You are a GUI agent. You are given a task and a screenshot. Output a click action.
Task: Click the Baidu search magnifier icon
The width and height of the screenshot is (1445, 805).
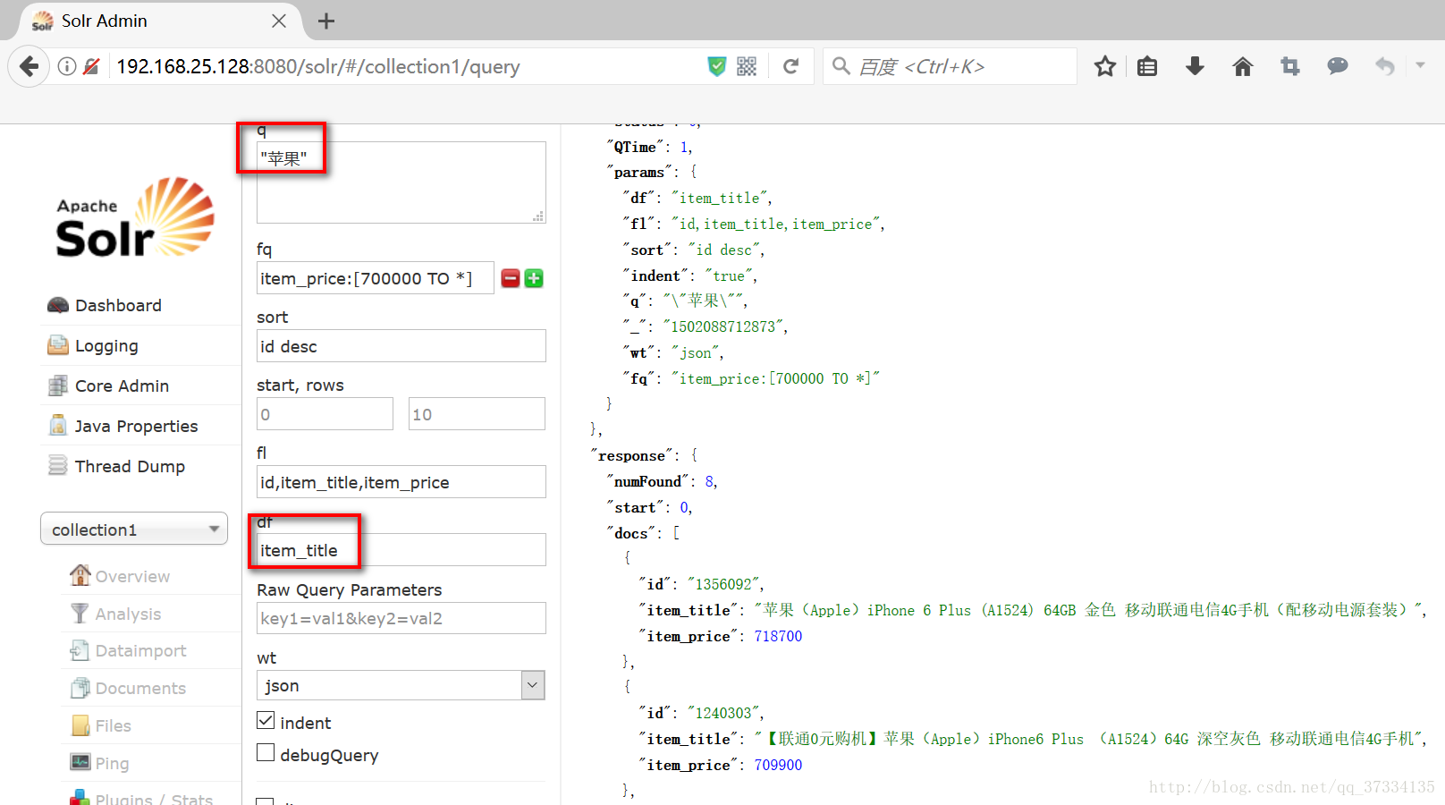point(841,66)
